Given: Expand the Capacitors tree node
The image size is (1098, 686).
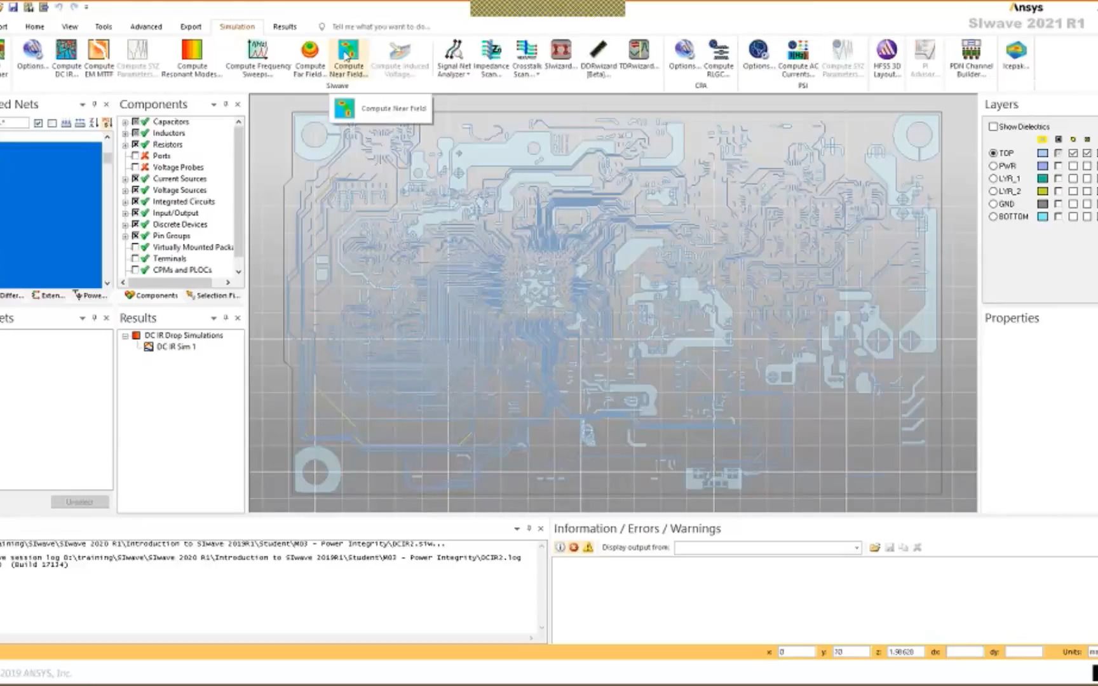Looking at the screenshot, I should coord(125,121).
